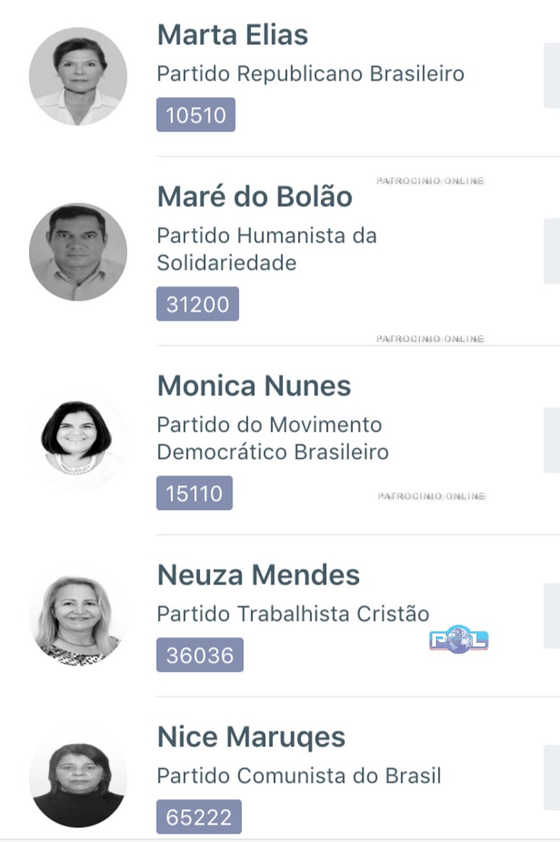Open the Marta Elias candidate name
The height and width of the screenshot is (842, 560).
click(232, 35)
